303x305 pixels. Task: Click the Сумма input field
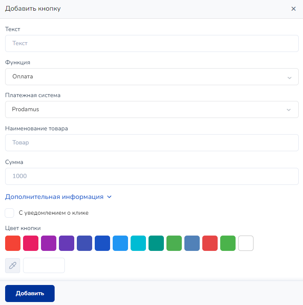click(x=151, y=176)
